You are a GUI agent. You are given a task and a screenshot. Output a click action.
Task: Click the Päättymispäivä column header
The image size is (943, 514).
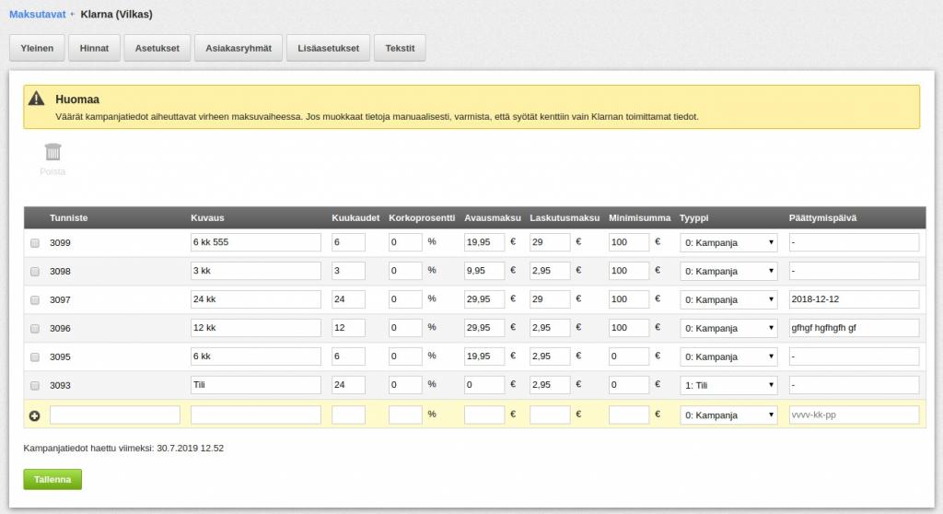pyautogui.click(x=822, y=218)
